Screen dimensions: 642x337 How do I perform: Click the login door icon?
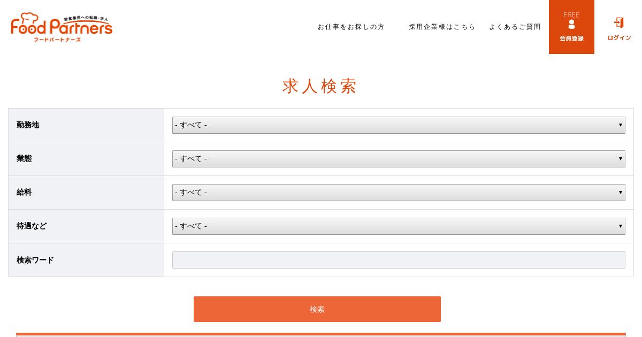(619, 22)
